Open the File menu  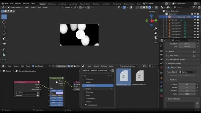coord(6,3)
